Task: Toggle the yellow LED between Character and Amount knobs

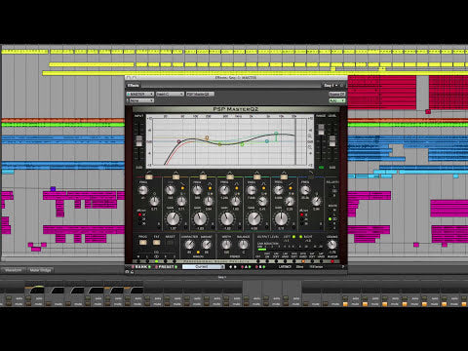Action: pyautogui.click(x=198, y=253)
